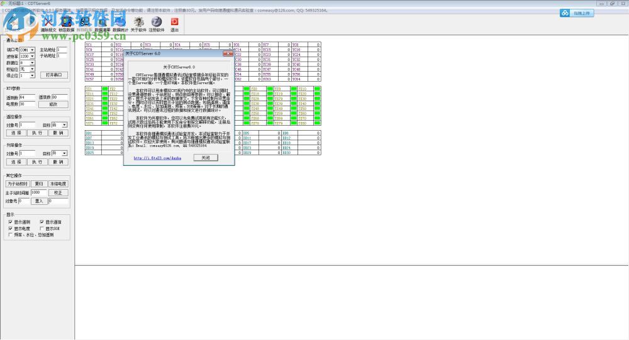The image size is (629, 340).
Task: Select the DD5 cell in energy table
Action: (250, 133)
